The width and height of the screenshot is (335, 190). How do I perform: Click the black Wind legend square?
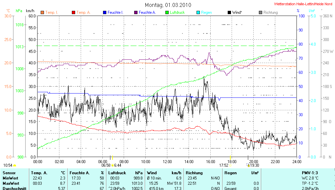(229, 12)
